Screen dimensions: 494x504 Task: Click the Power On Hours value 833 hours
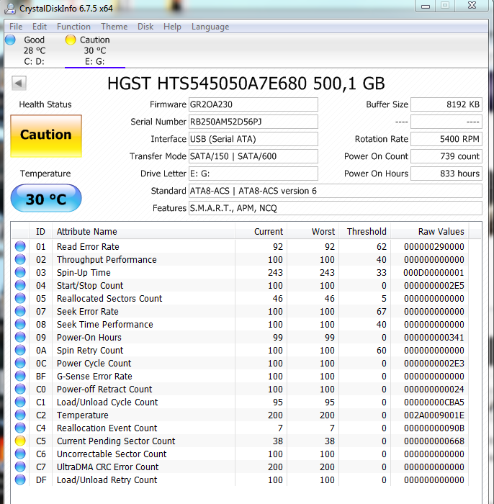(446, 174)
